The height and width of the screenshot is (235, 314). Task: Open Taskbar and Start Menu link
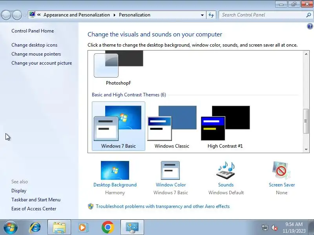(36, 200)
